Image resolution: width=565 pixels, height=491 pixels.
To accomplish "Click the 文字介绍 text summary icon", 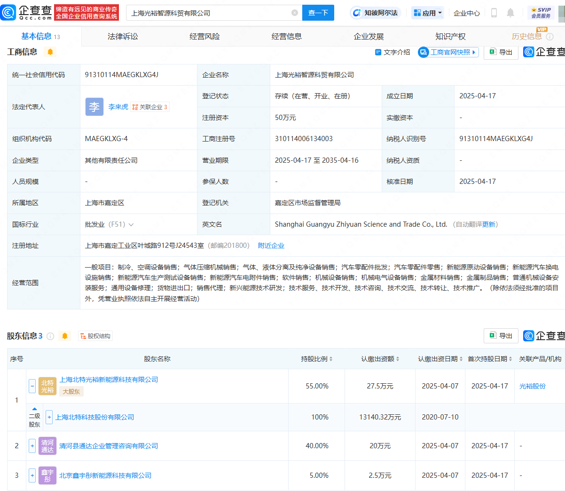I will coord(392,52).
